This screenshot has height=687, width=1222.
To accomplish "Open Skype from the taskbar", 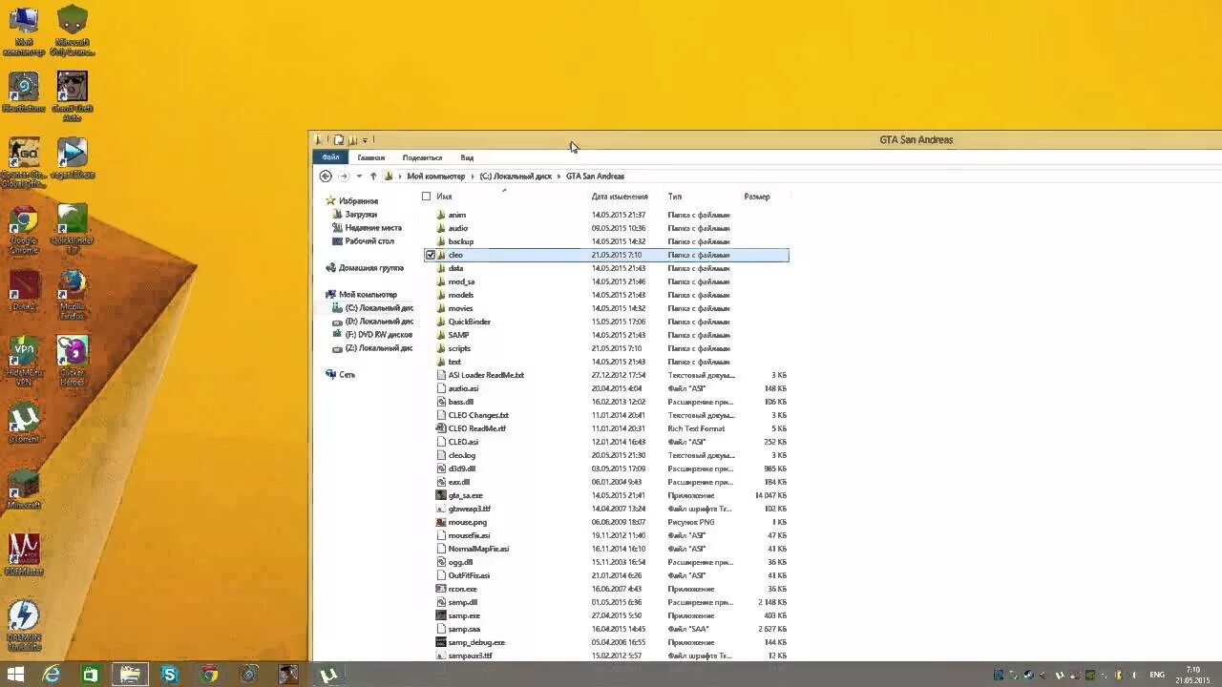I will click(169, 675).
